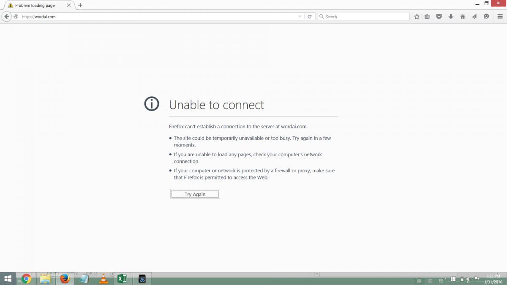Click the Search input field
Viewport: 507px width, 285px height.
point(363,16)
